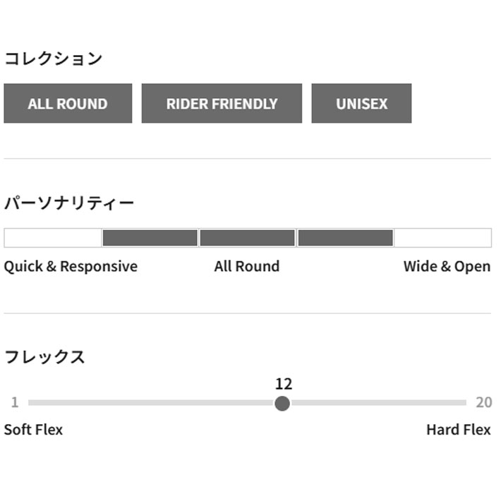Image resolution: width=501 pixels, height=501 pixels.
Task: Click the フレックス section heading
Action: (44, 356)
